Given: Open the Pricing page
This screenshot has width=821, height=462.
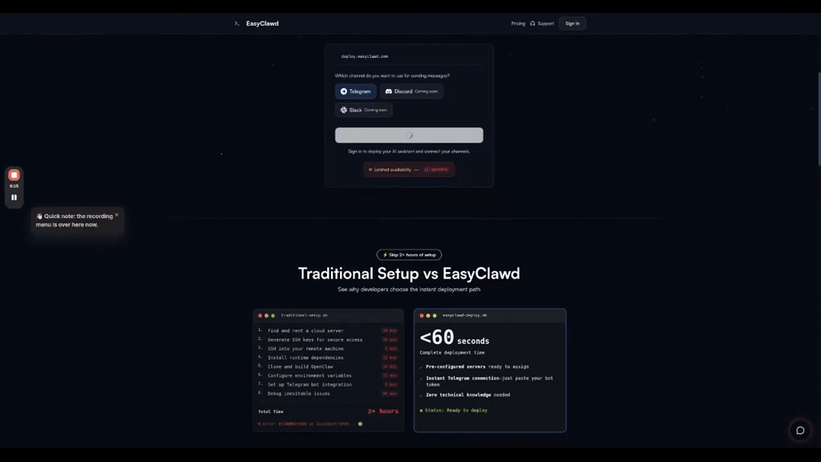Looking at the screenshot, I should pos(518,23).
